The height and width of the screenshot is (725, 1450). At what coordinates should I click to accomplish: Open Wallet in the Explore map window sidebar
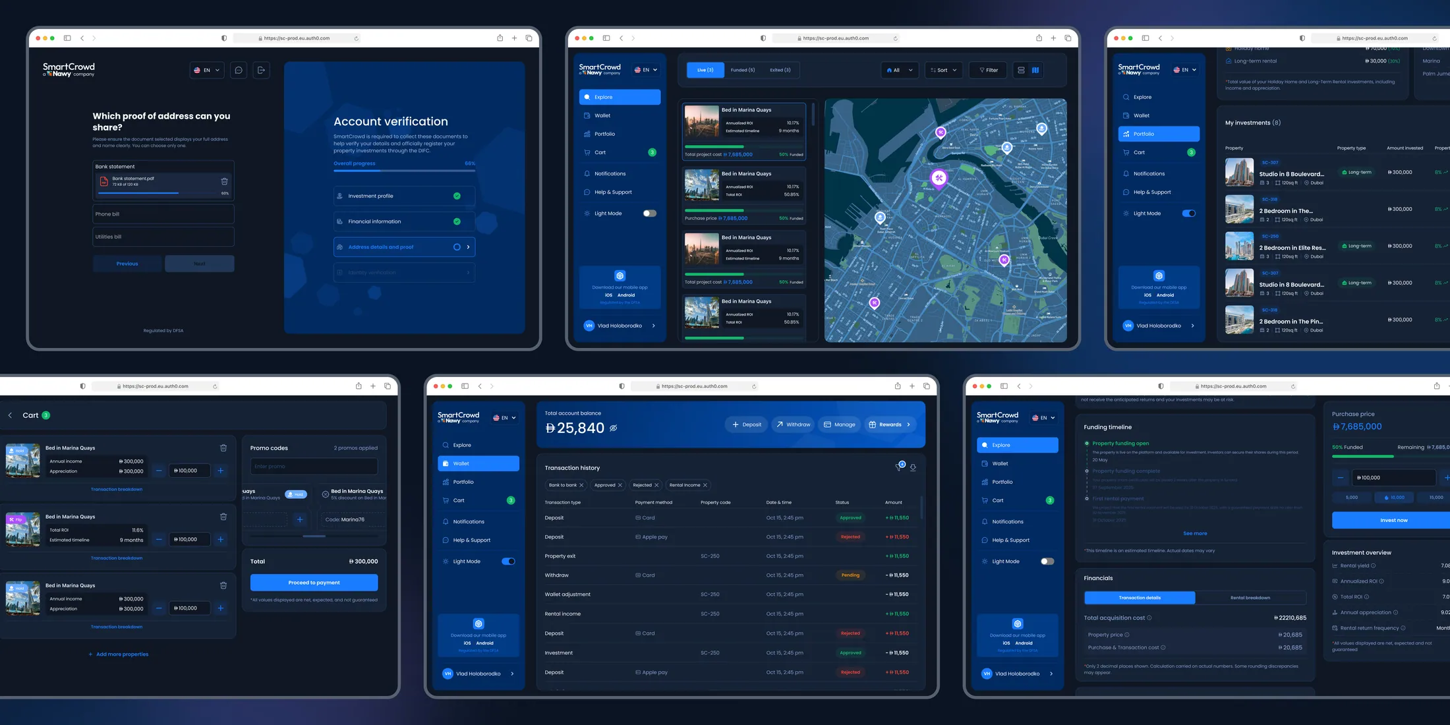620,115
